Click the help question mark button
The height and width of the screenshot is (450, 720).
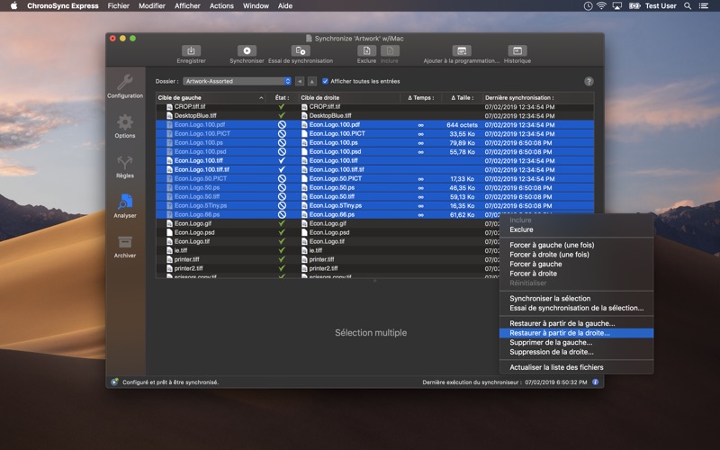pyautogui.click(x=589, y=81)
